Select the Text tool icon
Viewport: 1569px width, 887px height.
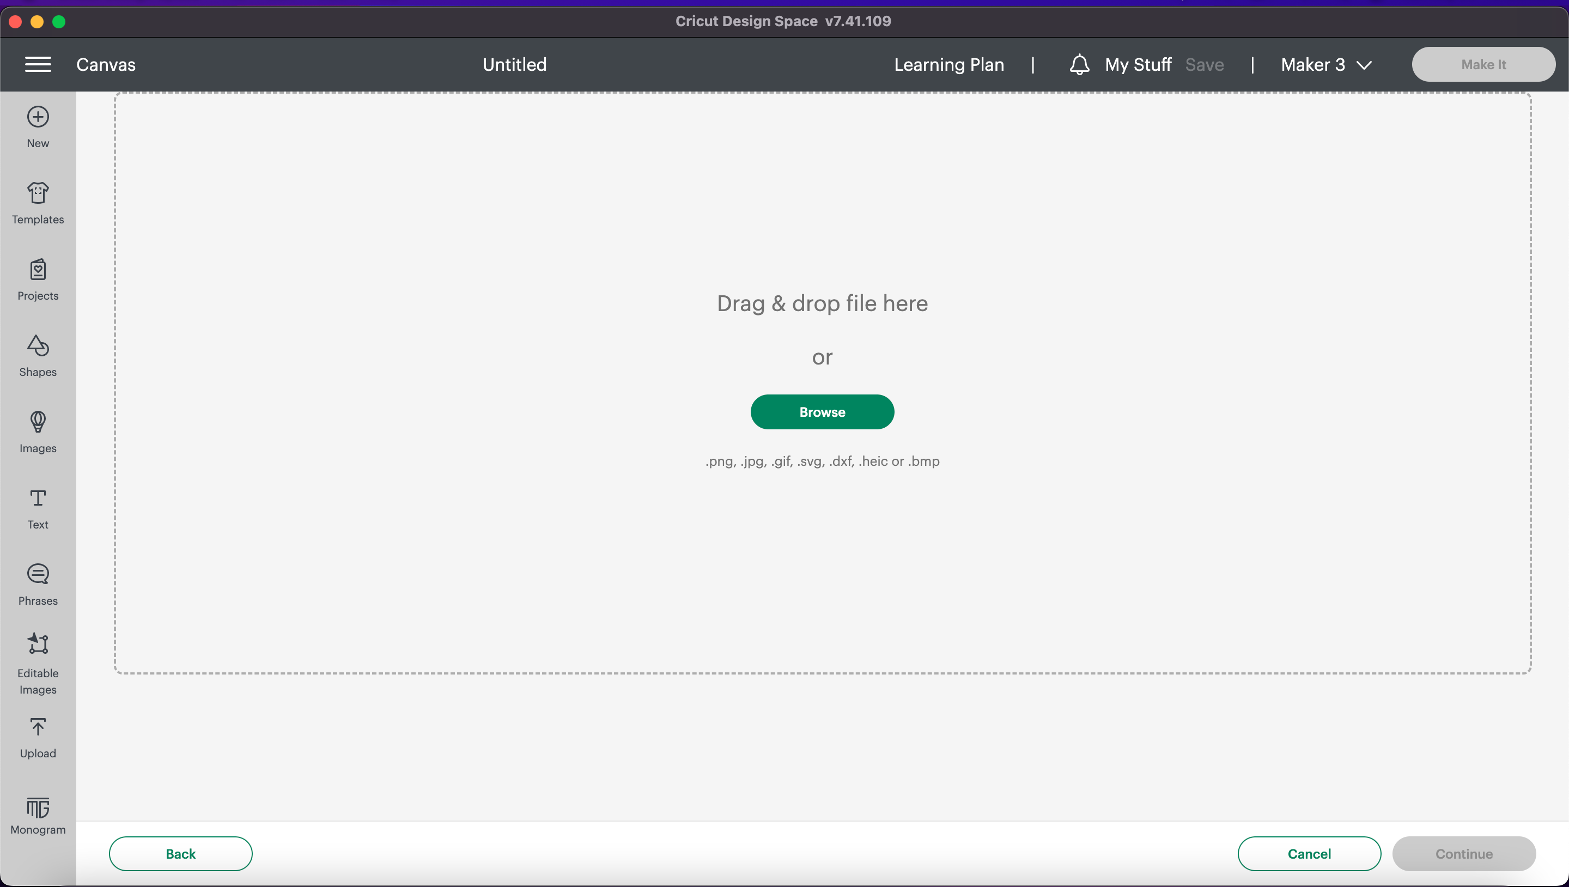click(38, 499)
